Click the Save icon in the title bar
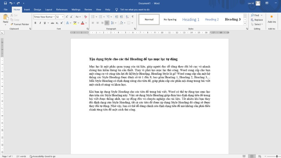This screenshot has width=281, height=158. [x=5, y=3]
